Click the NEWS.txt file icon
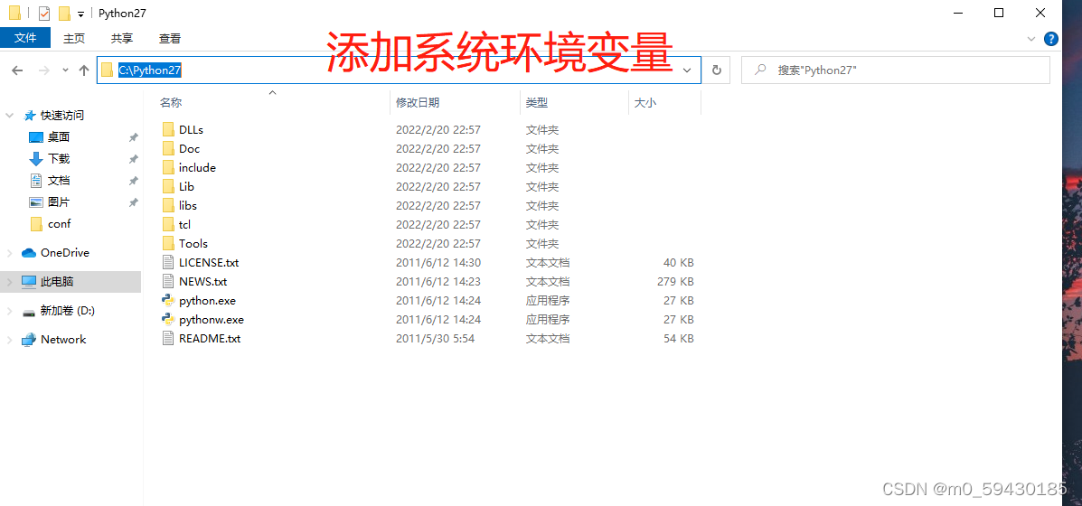The image size is (1082, 506). (x=168, y=281)
